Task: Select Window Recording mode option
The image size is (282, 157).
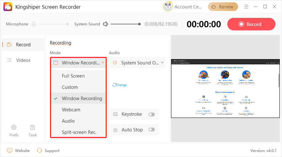Action: click(78, 99)
